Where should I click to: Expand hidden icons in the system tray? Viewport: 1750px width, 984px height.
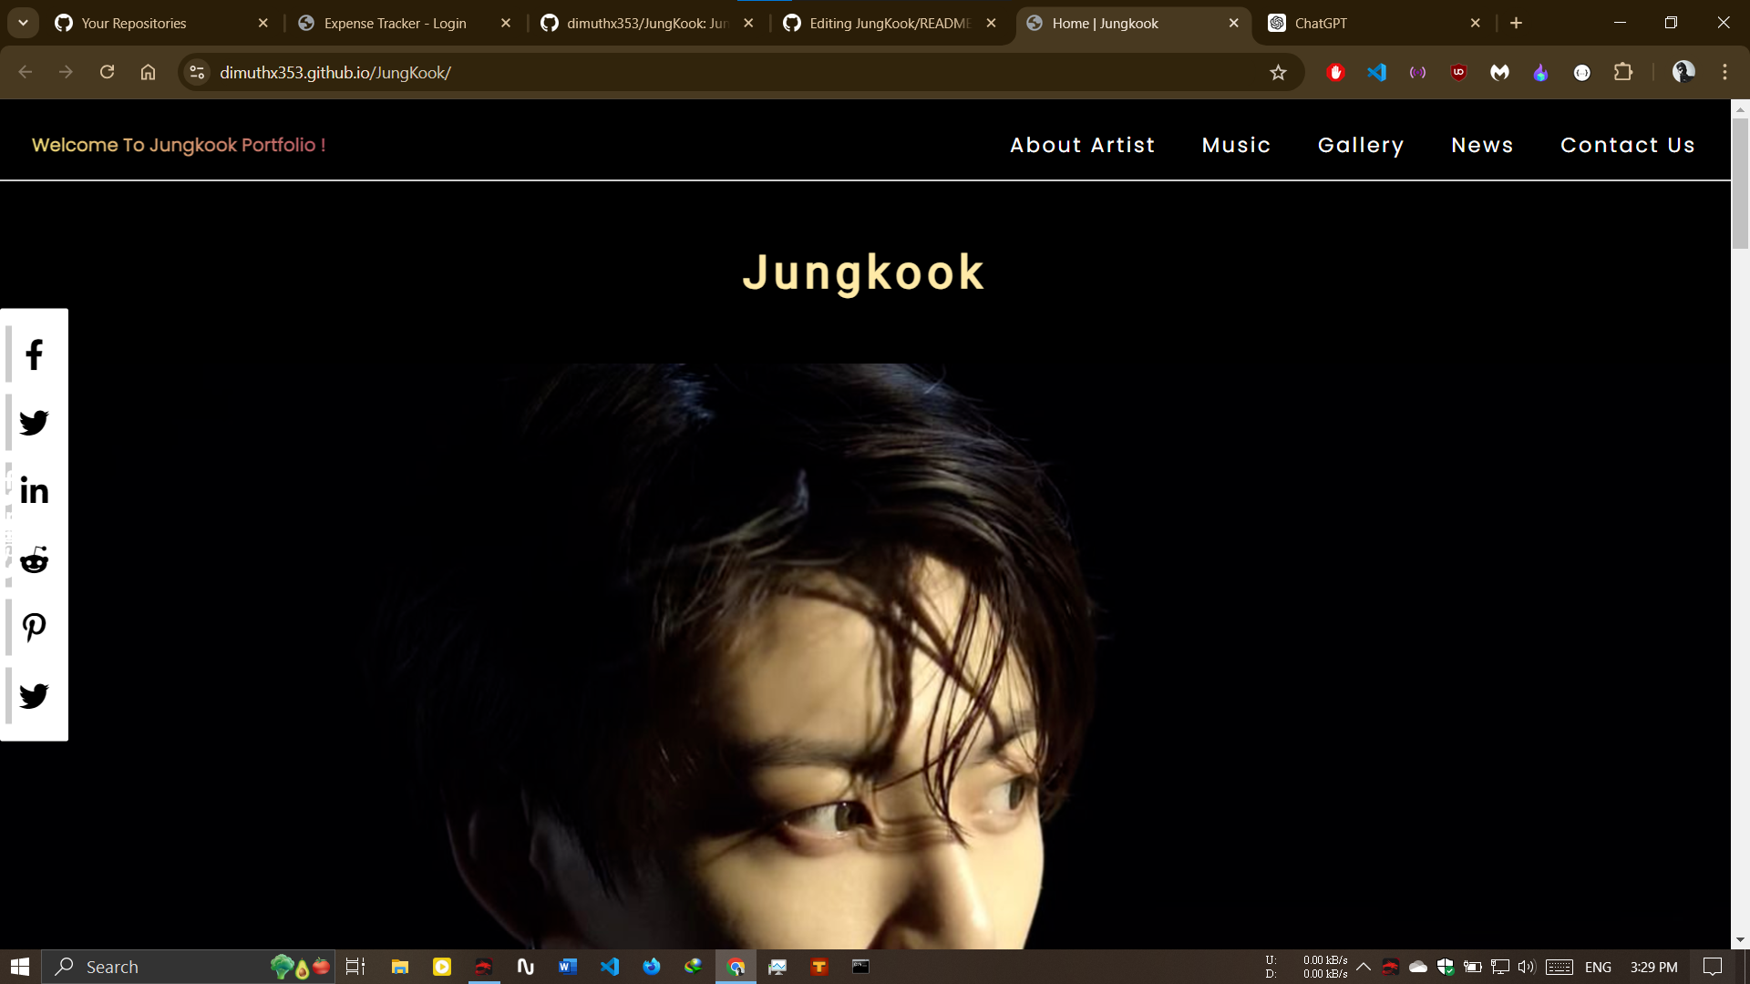point(1364,967)
